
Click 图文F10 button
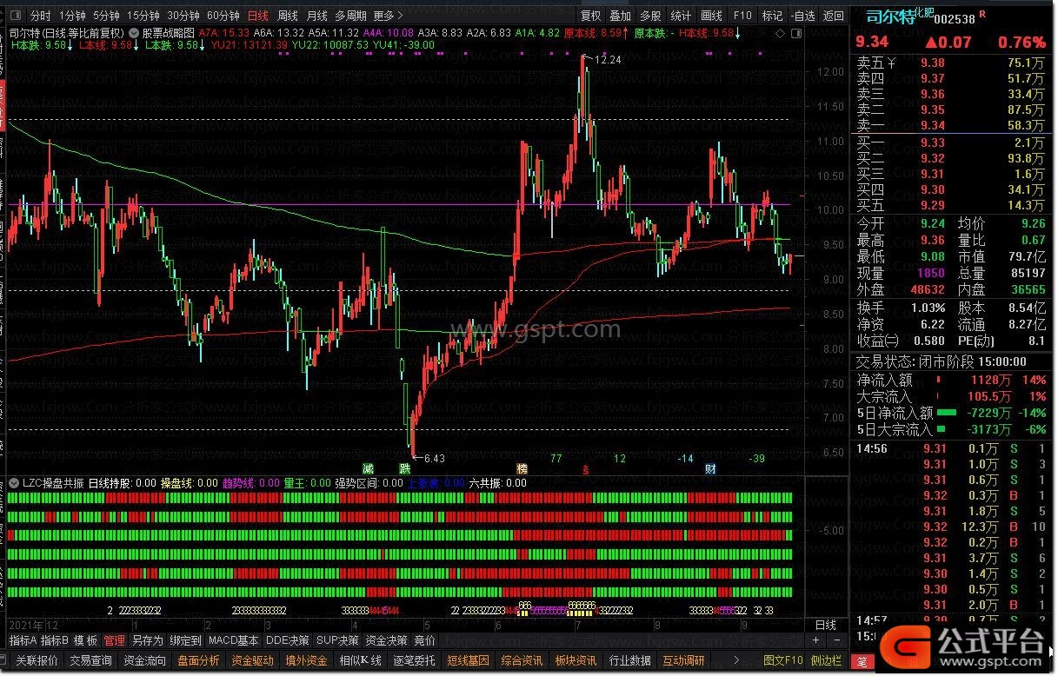tap(782, 660)
